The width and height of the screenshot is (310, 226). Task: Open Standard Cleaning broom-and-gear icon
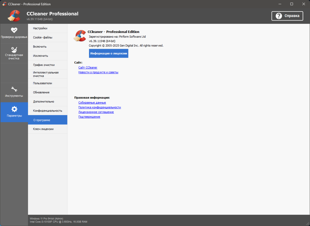click(14, 49)
